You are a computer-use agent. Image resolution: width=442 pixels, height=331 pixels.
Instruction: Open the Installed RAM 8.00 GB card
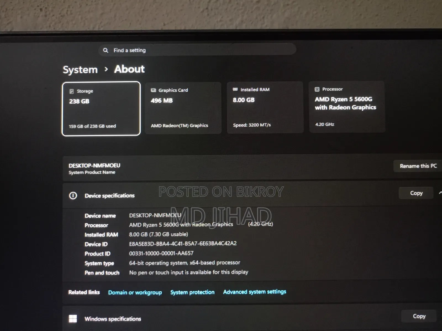(265, 107)
